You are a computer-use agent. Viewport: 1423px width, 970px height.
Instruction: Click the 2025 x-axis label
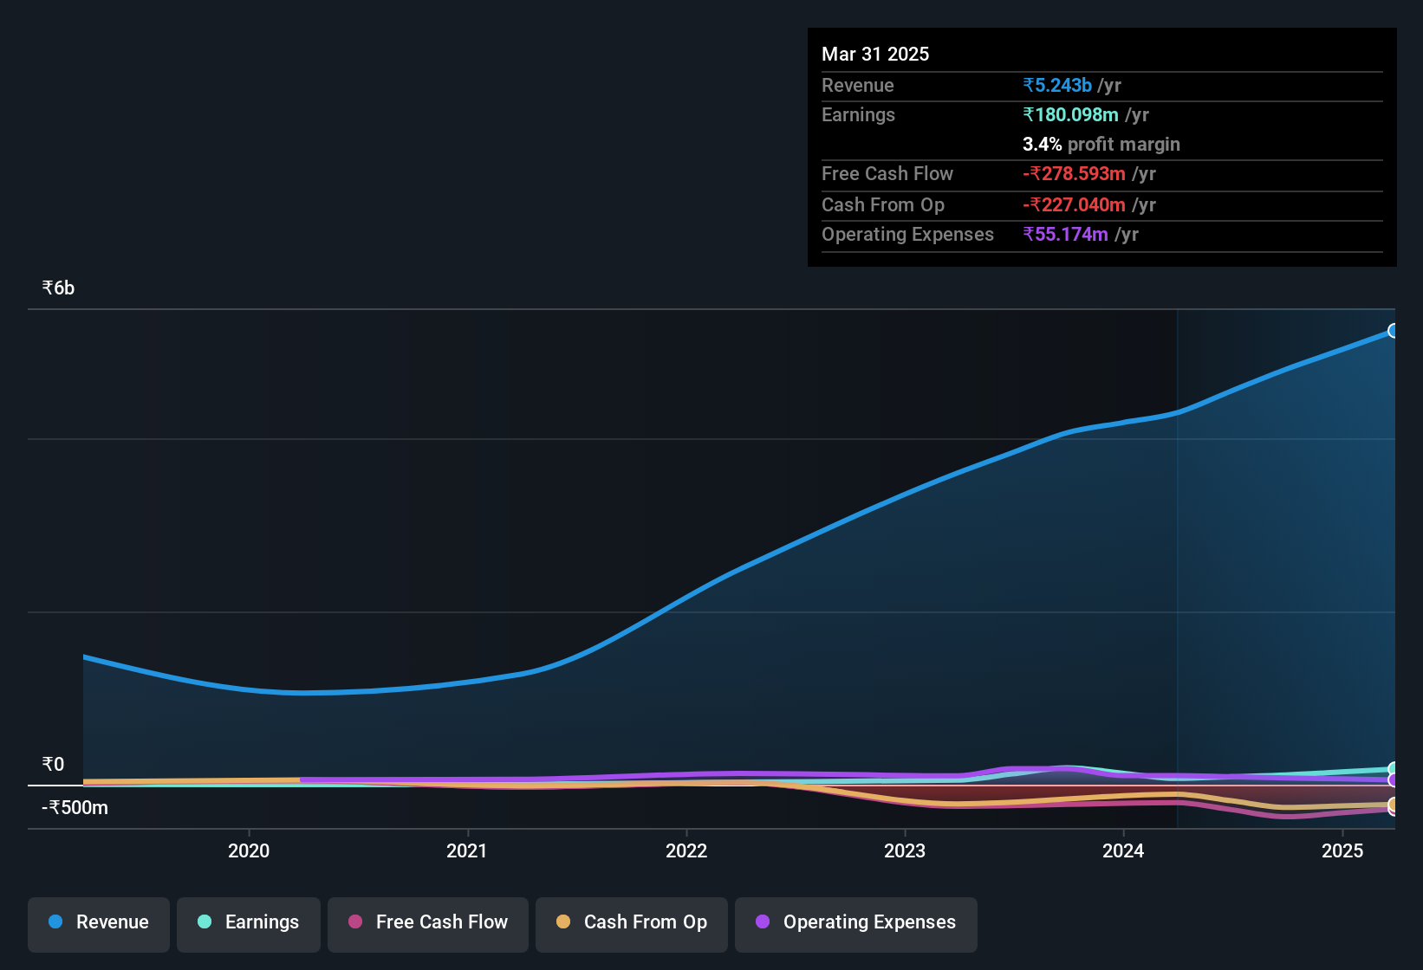click(1342, 851)
